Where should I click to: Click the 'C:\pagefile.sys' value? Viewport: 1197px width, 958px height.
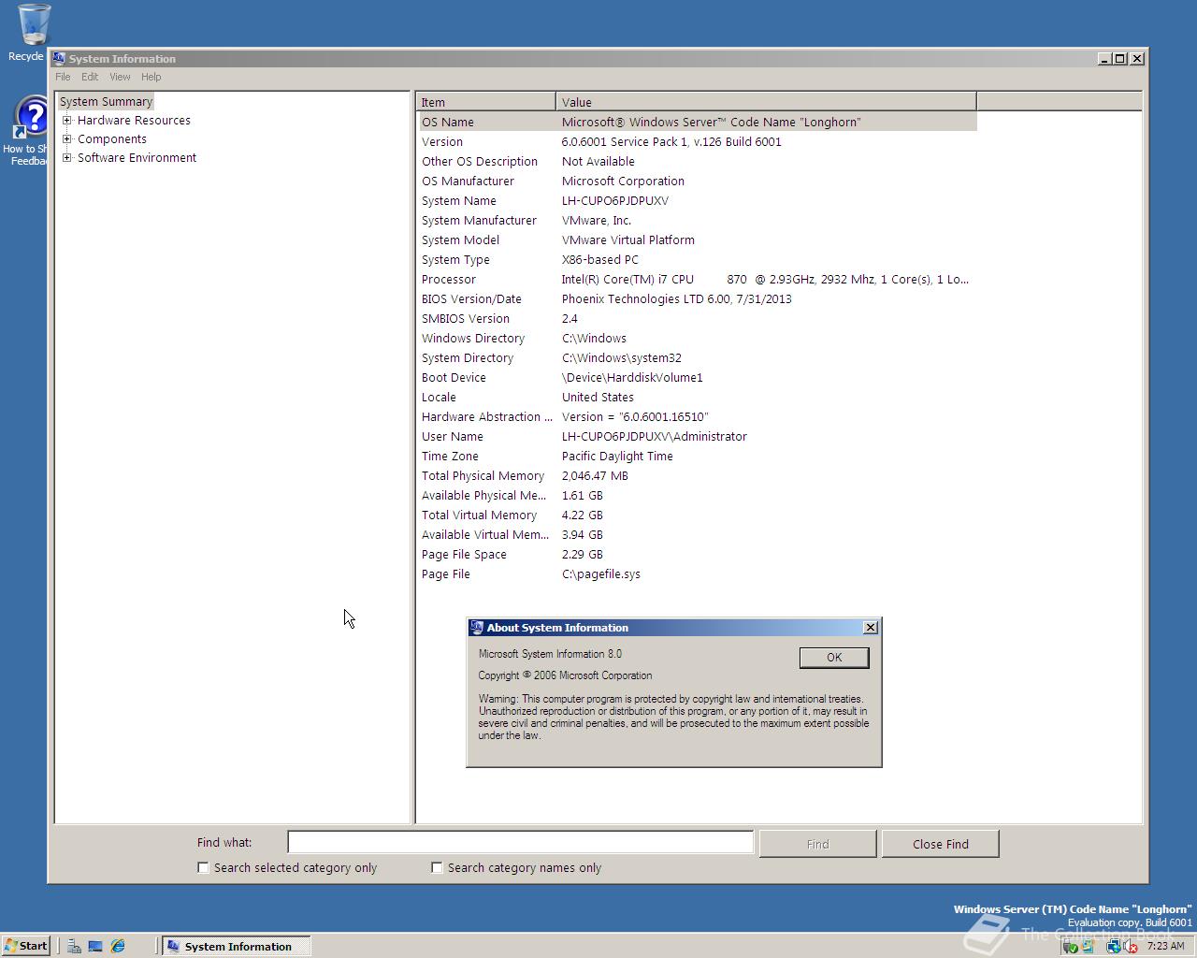[x=601, y=573]
